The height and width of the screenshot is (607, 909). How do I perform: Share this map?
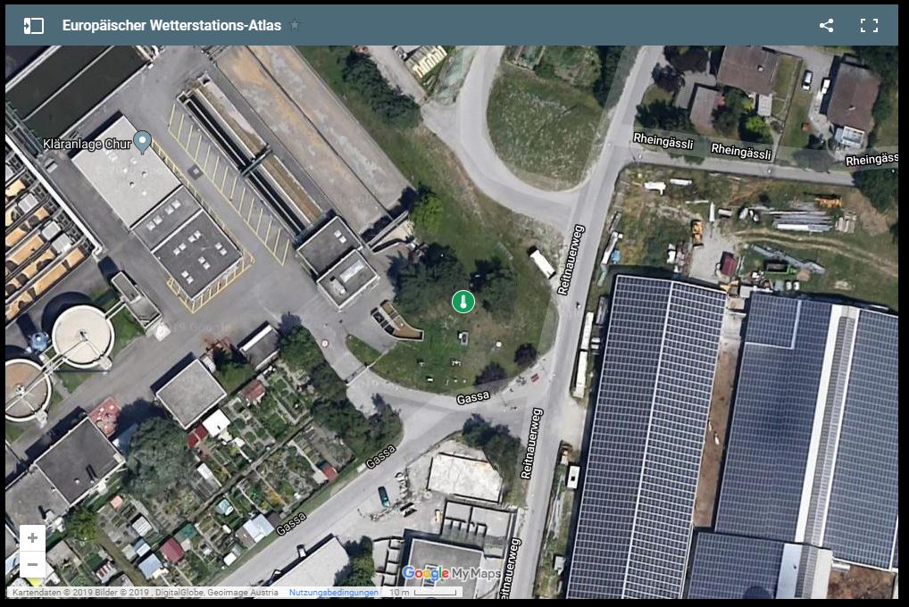click(827, 26)
